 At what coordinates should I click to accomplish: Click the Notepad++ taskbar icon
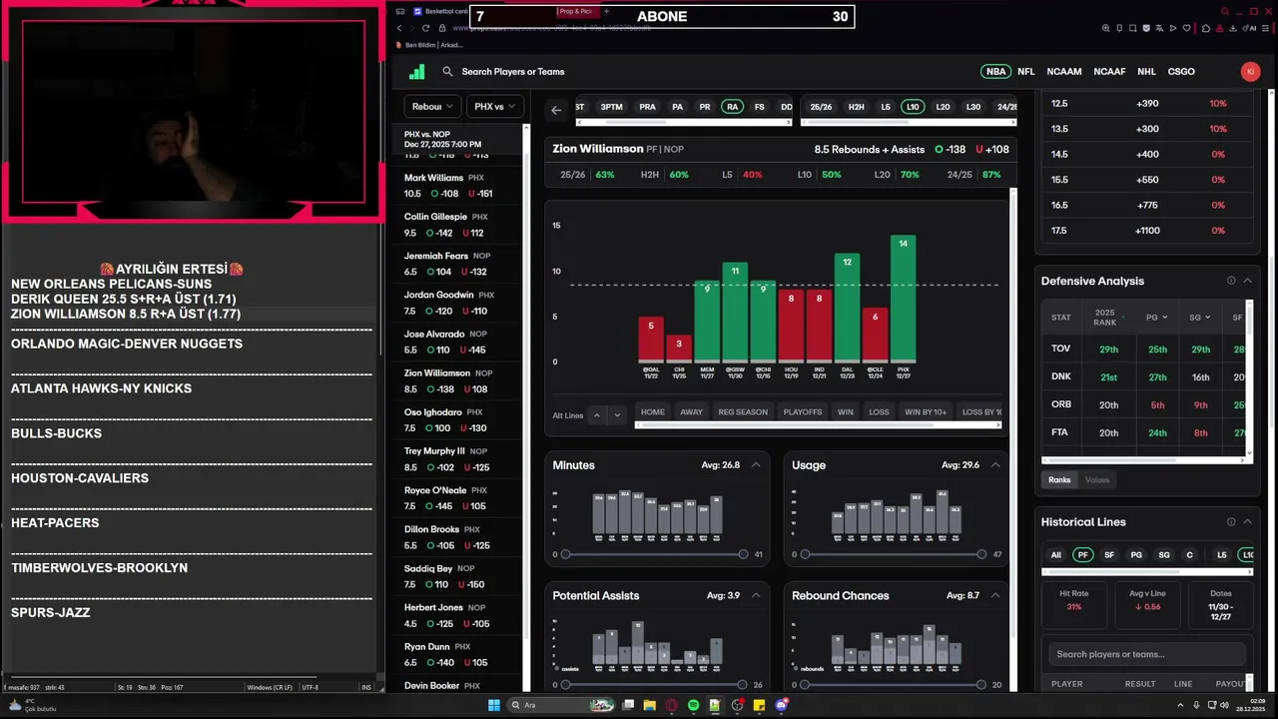click(x=715, y=705)
